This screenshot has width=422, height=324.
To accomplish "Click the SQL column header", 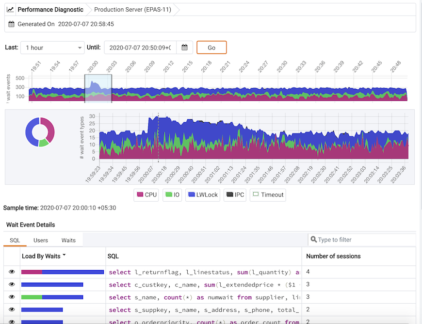I will click(x=113, y=256).
